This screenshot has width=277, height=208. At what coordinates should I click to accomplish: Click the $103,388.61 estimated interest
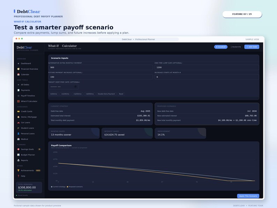pyautogui.click(x=144, y=116)
